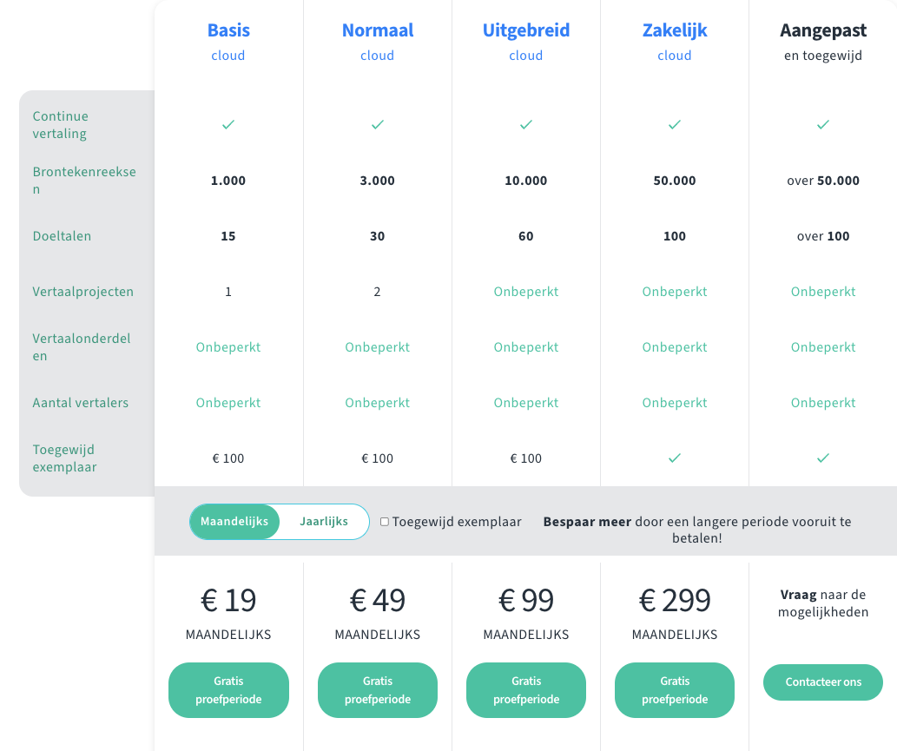Click the Aangepast plan heading

pyautogui.click(x=823, y=30)
